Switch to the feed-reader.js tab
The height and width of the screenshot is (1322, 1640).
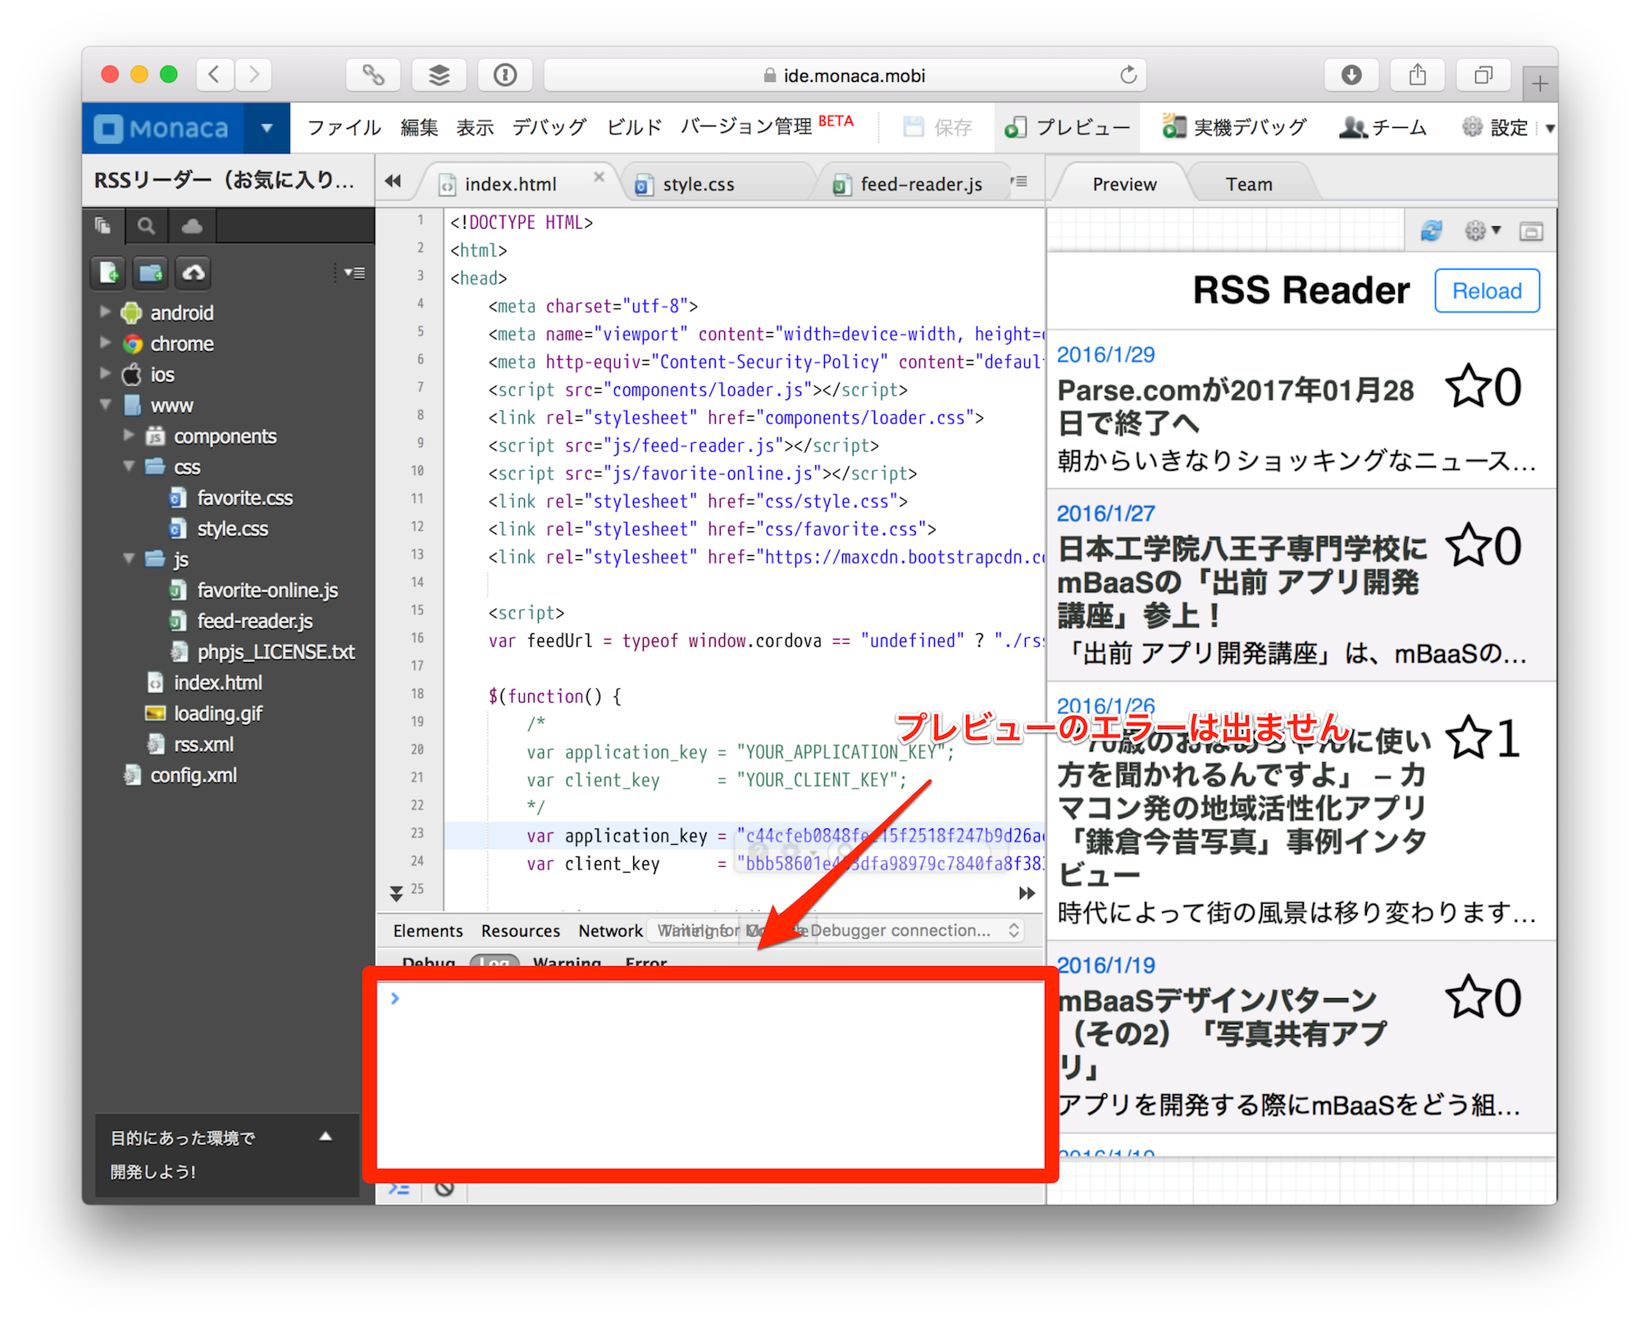(920, 185)
